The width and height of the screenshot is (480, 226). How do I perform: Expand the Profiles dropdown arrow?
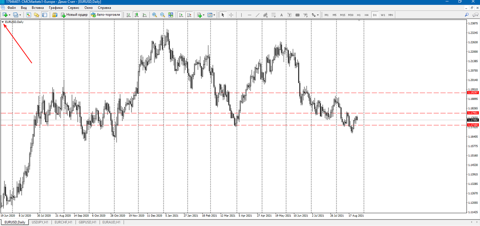20,15
